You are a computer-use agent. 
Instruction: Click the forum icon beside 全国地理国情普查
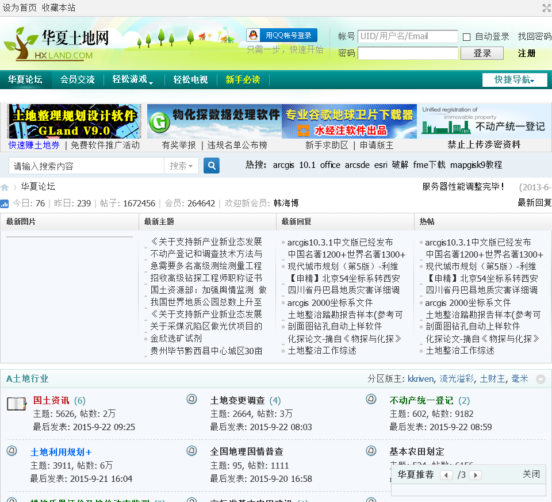191,451
